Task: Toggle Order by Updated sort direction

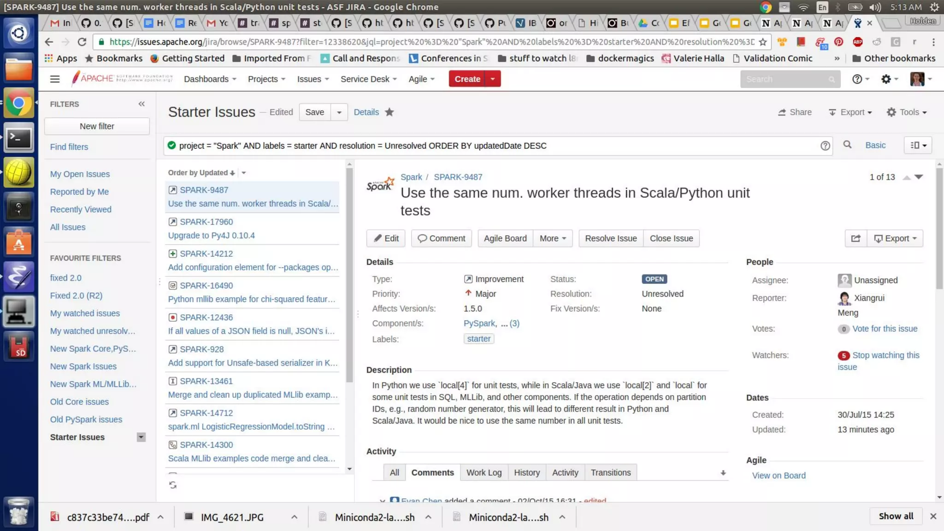Action: point(232,173)
